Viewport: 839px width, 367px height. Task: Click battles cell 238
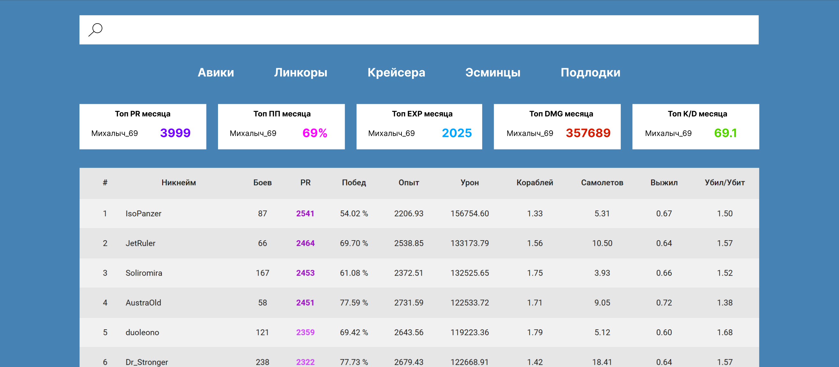click(263, 362)
